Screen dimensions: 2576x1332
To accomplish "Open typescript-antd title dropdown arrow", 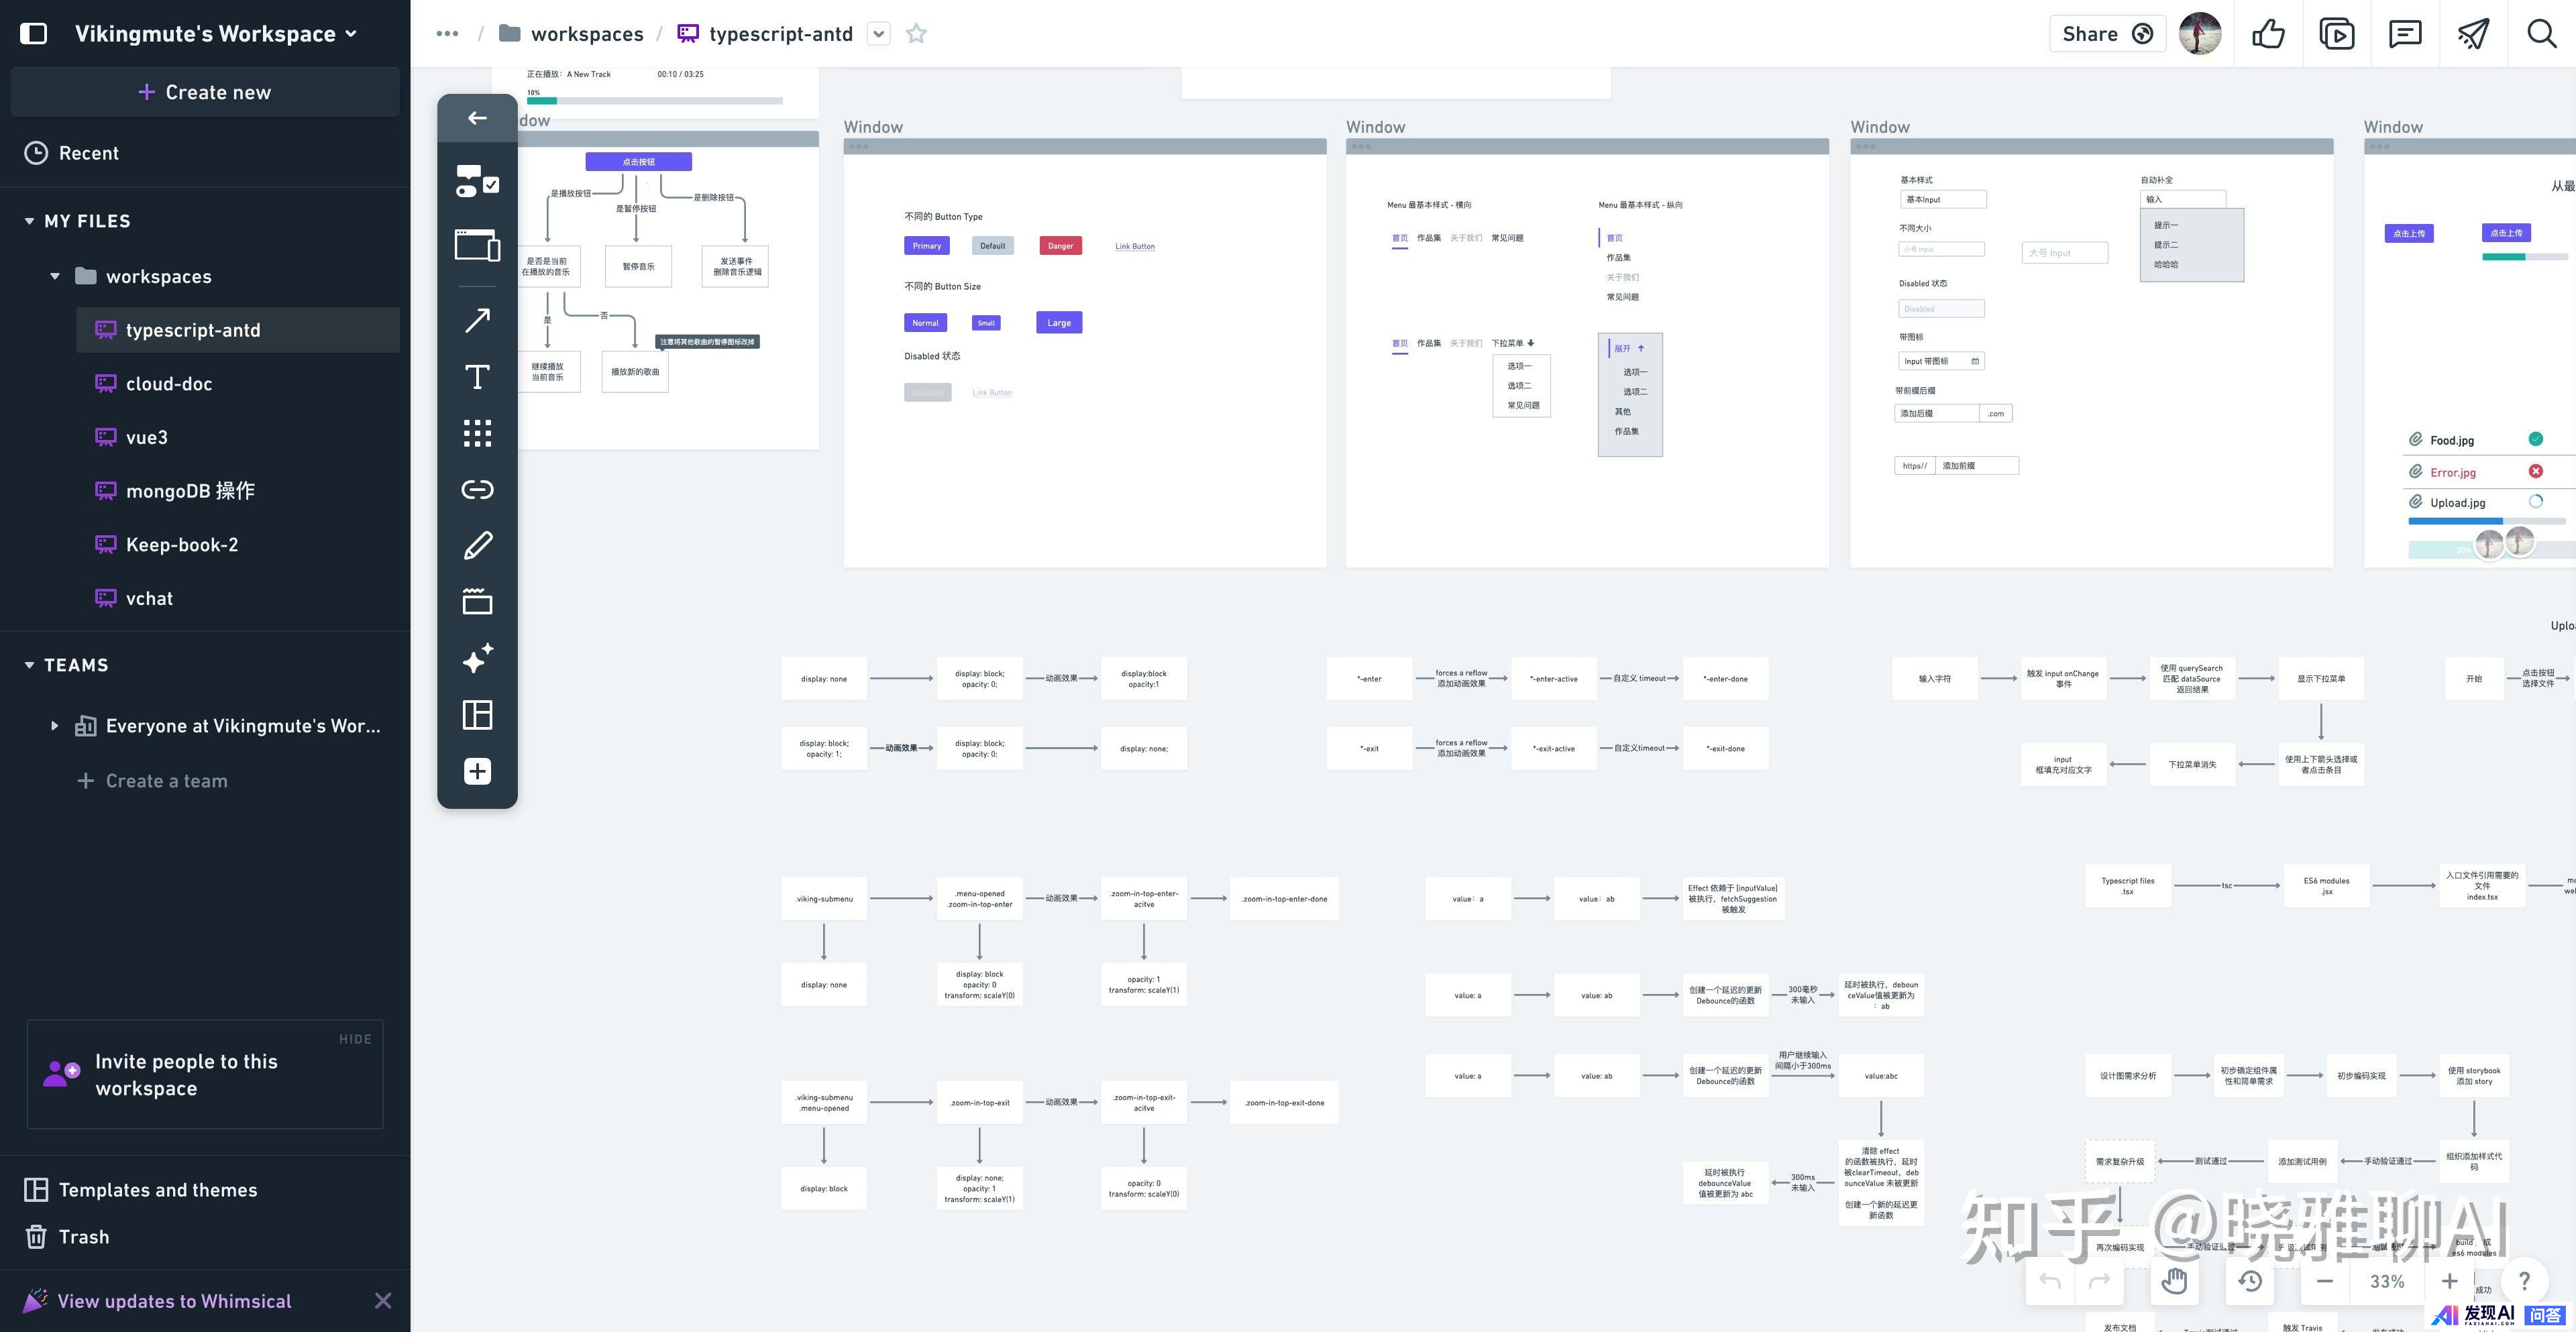I will (x=878, y=34).
